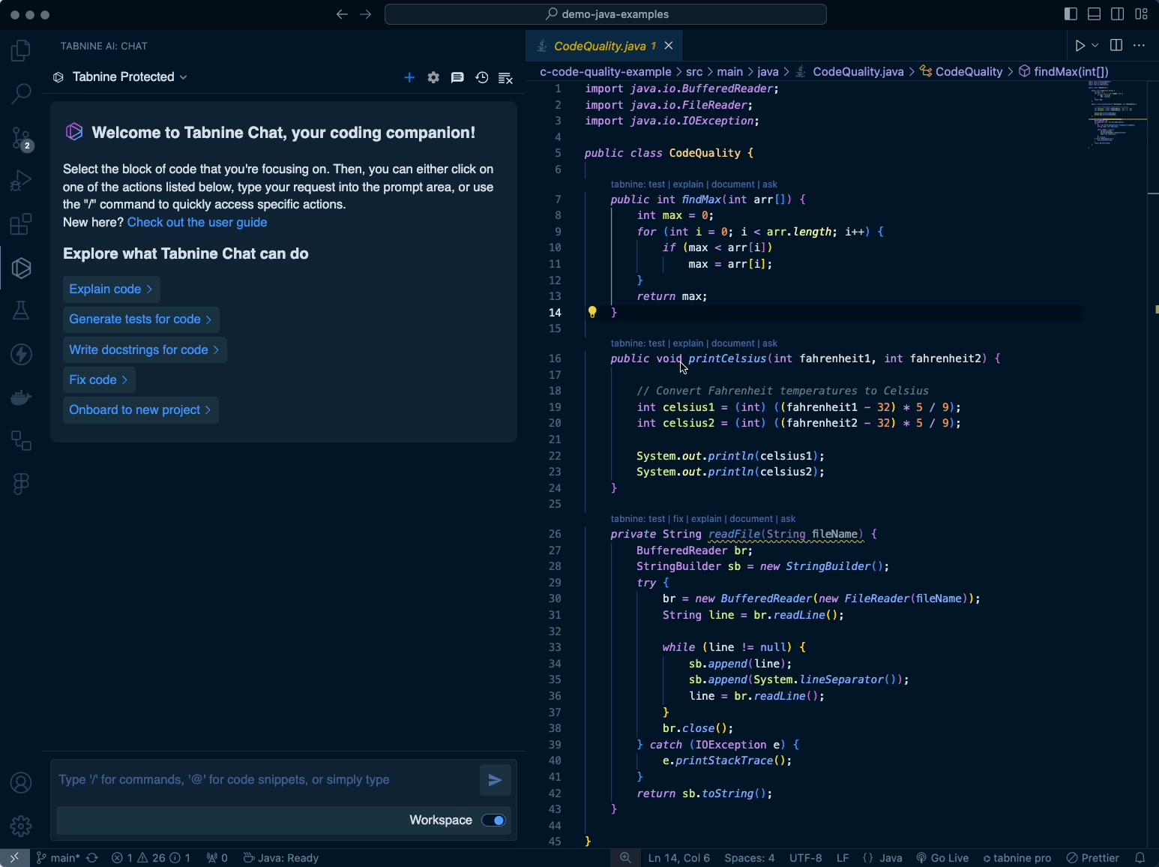Viewport: 1159px width, 867px height.
Task: Open Tabnine chat settings gear icon
Action: [x=433, y=77]
